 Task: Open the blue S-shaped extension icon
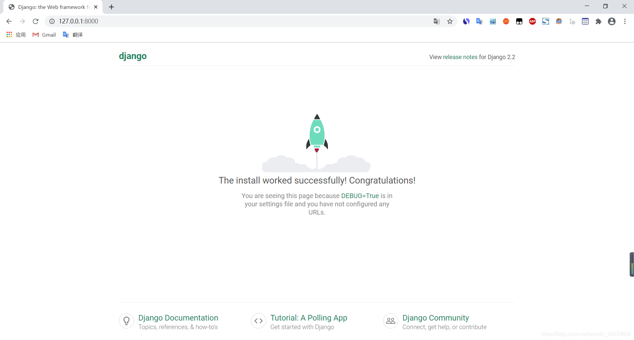click(x=546, y=21)
